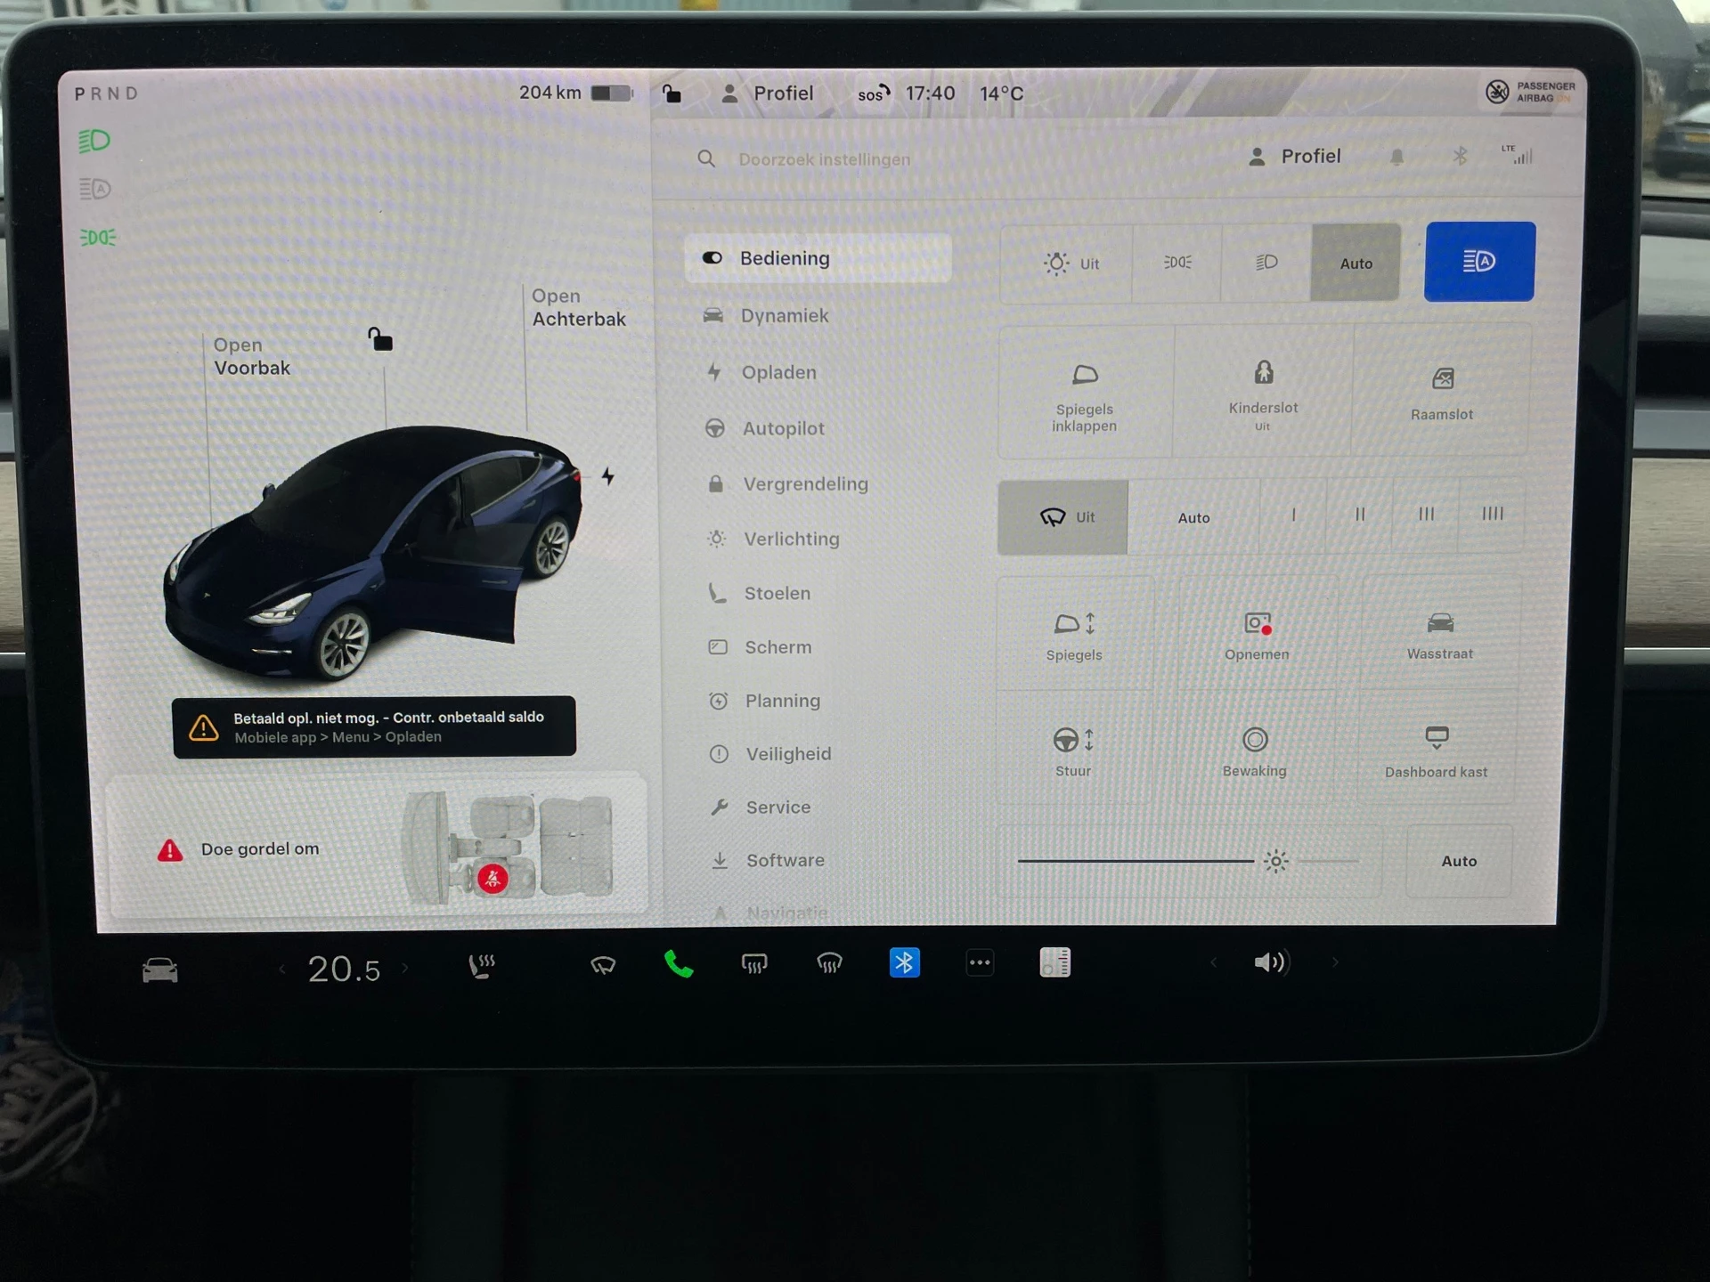
Task: Tap the phone icon in the bottom bar
Action: click(x=679, y=962)
